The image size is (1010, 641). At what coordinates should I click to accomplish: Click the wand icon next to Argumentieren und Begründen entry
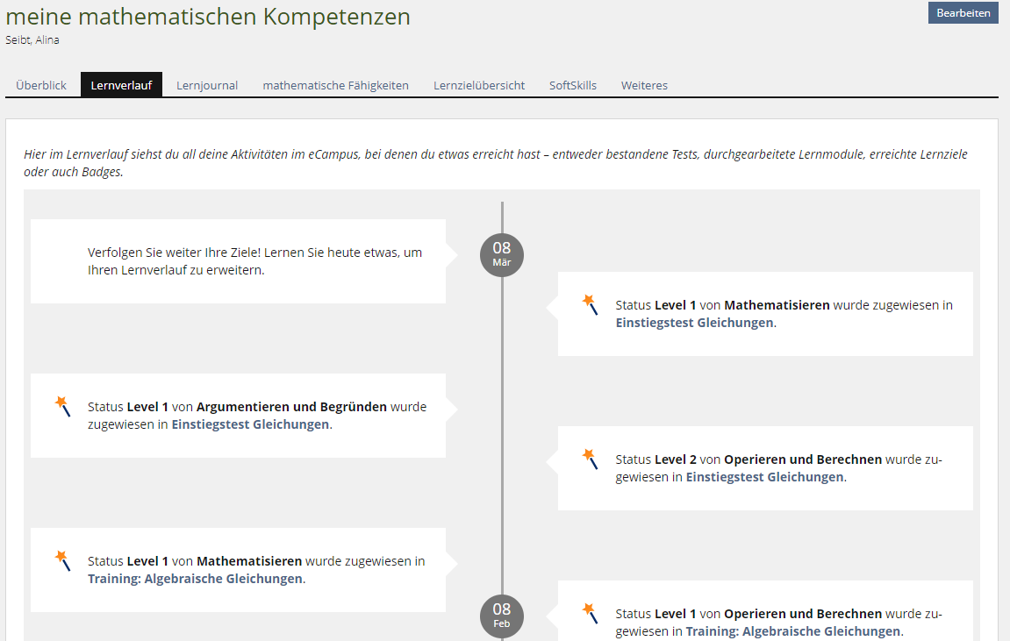tap(61, 407)
